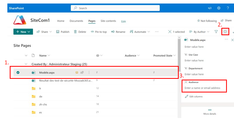The height and width of the screenshot is (124, 234).
Task: Click the zh-chs folder icon
Action: (x=34, y=104)
